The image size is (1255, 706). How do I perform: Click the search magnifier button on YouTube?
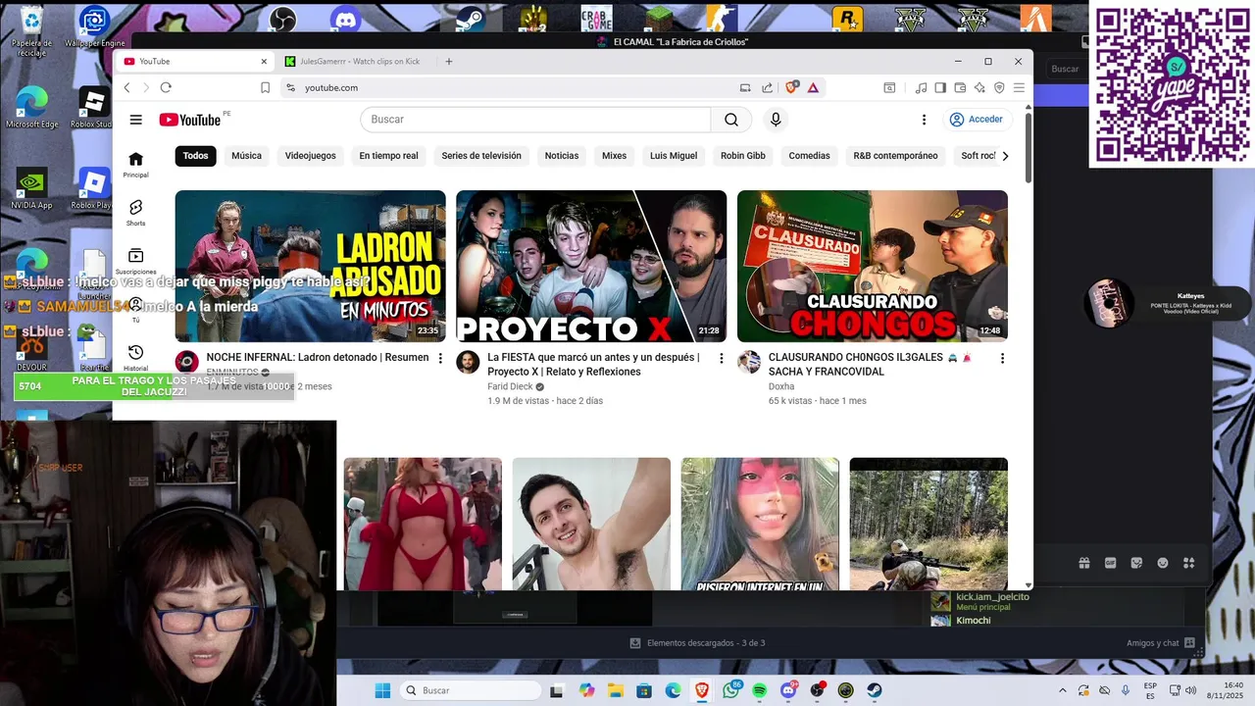click(x=731, y=120)
